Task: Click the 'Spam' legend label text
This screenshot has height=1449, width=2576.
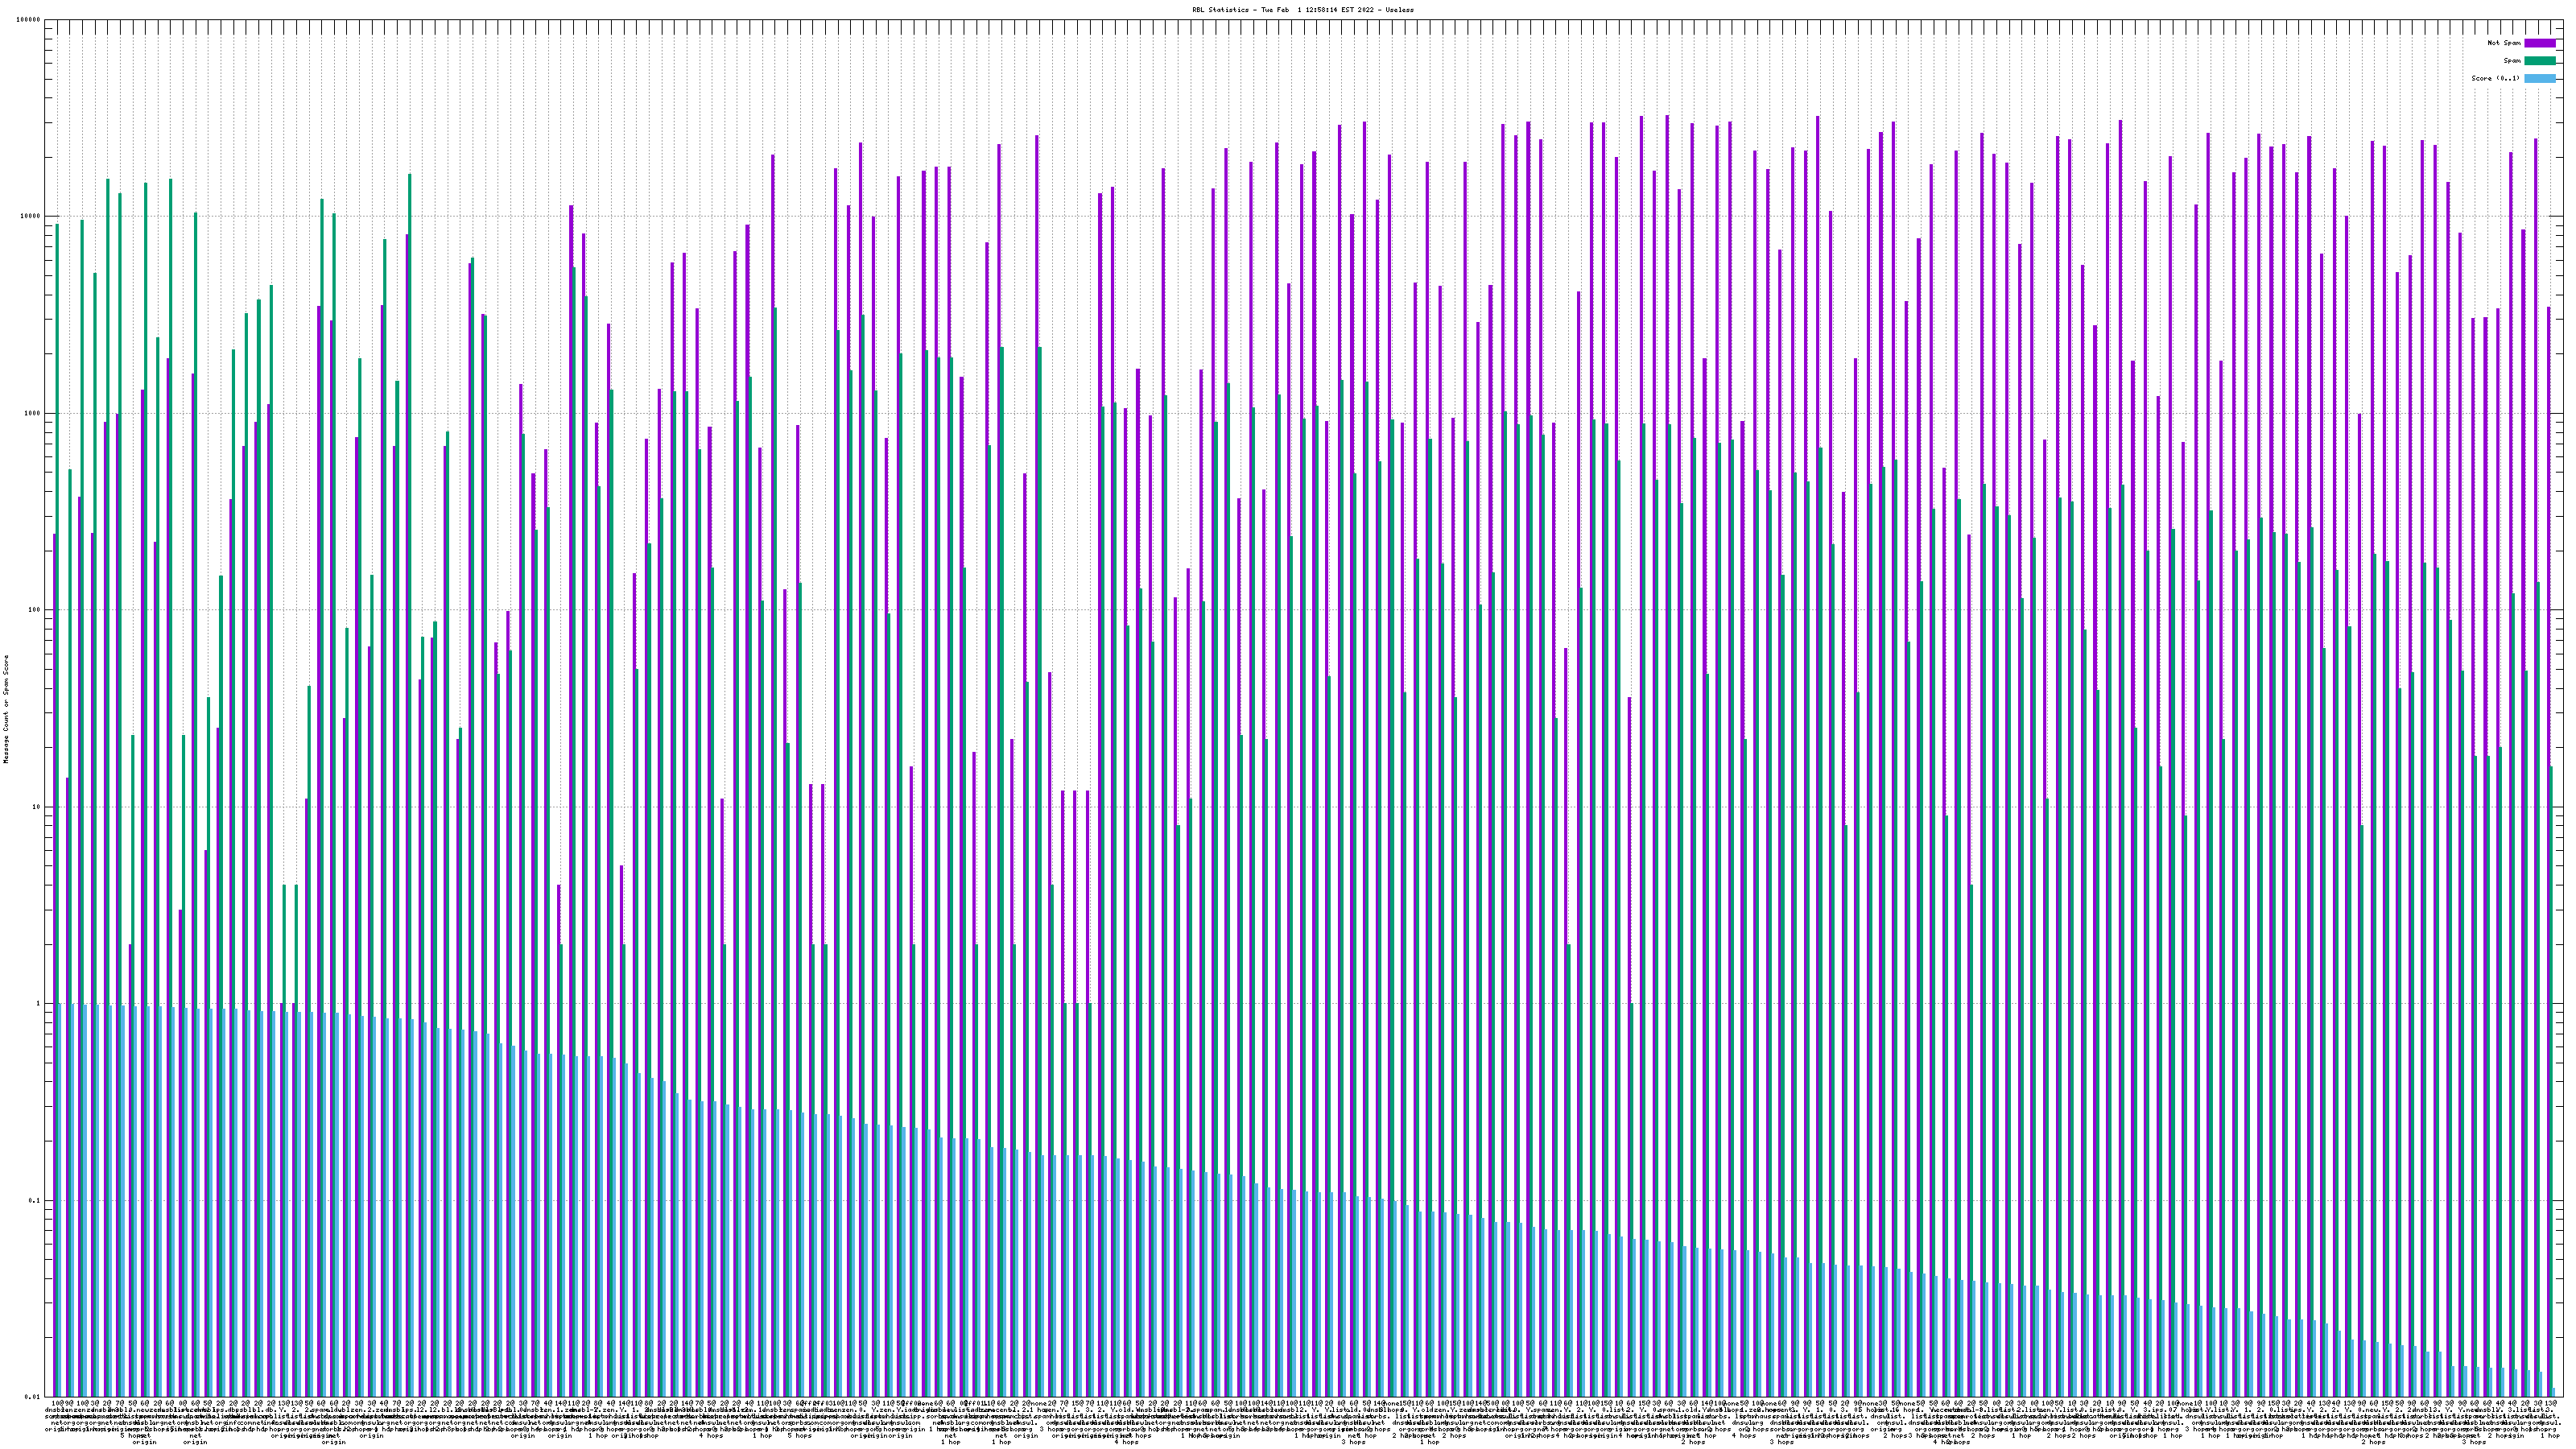Action: [2512, 61]
